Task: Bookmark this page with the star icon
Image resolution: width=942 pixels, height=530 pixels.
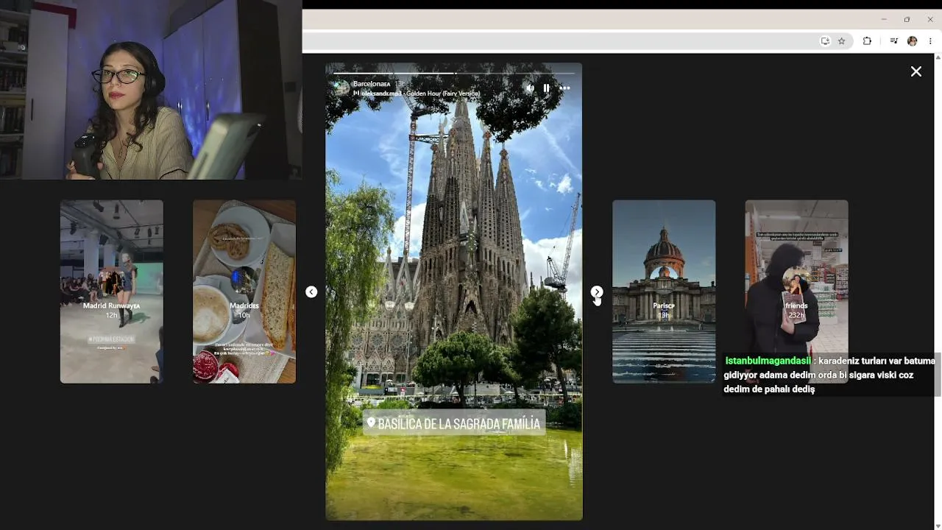Action: pos(841,41)
